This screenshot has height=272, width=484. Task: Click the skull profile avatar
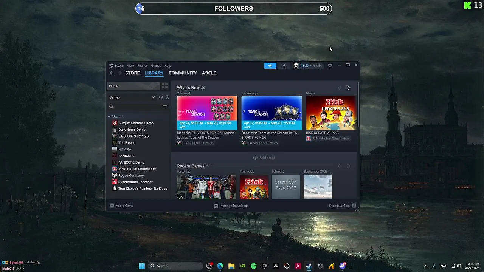[296, 66]
